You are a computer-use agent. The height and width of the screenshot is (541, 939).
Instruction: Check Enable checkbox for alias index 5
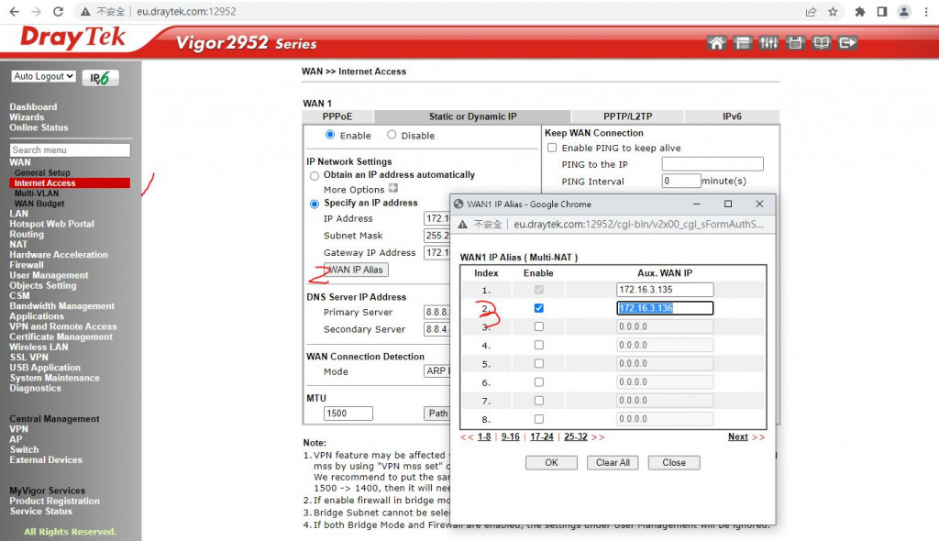click(x=539, y=364)
